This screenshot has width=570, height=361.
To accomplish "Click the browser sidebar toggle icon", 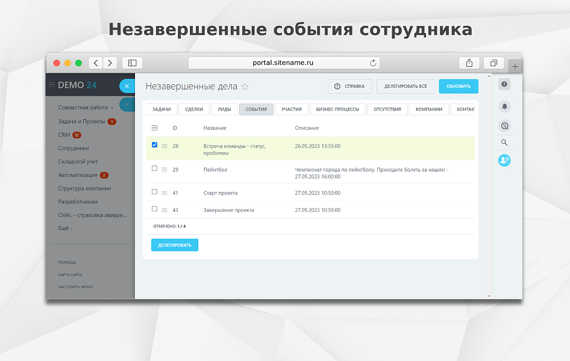I will (x=132, y=63).
